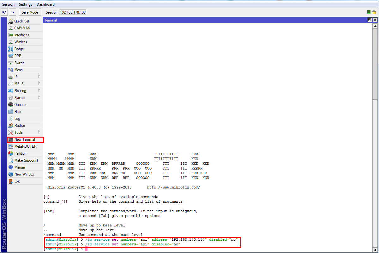Open Bridge via its icon

tap(11, 49)
